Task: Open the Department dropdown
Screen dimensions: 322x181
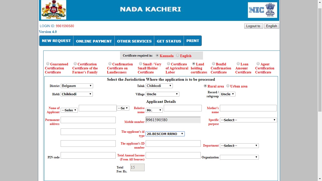Action: [x=239, y=146]
